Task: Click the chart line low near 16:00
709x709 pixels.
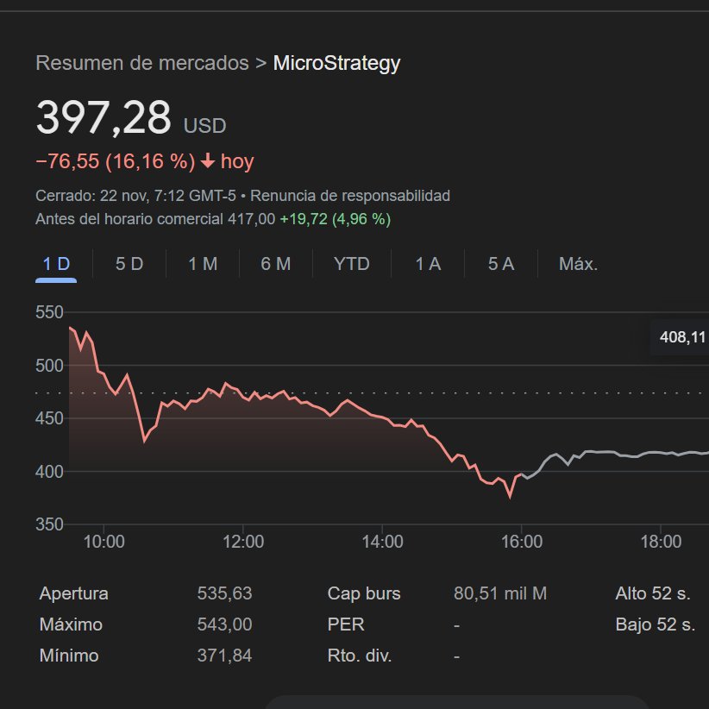Action: click(510, 496)
